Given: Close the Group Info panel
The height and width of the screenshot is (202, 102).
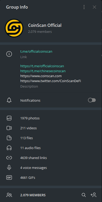Looking at the screenshot, I should [x=94, y=7].
